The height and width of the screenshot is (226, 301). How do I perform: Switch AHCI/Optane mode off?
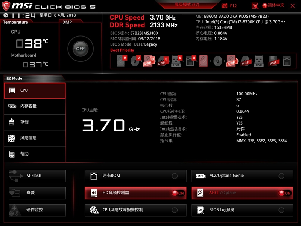(285, 193)
